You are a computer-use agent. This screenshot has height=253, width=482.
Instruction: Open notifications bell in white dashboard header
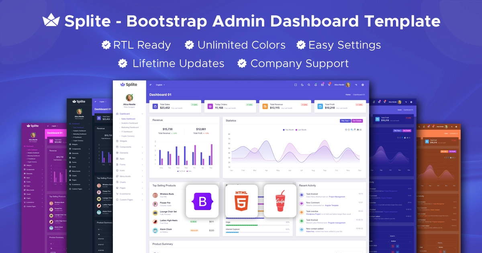tap(316, 85)
